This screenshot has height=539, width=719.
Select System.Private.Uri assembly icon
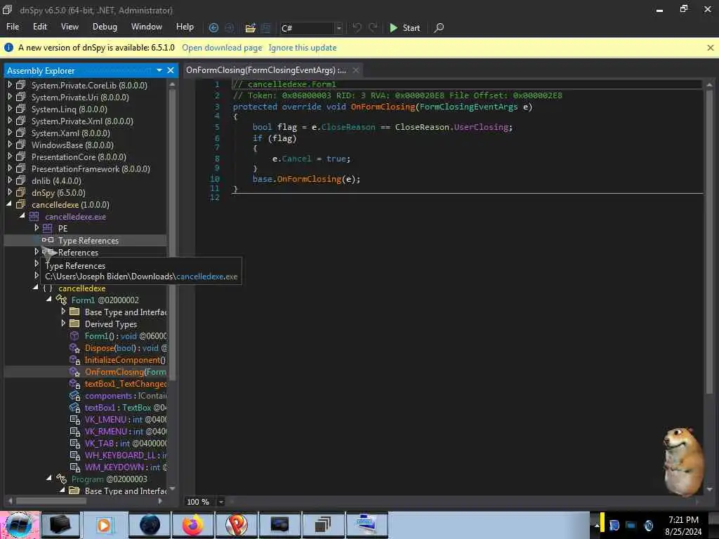point(20,97)
